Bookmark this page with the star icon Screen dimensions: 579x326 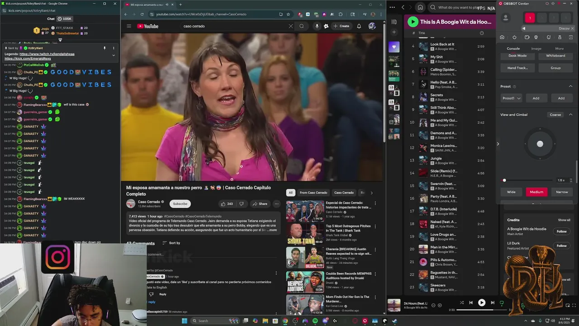pyautogui.click(x=288, y=14)
